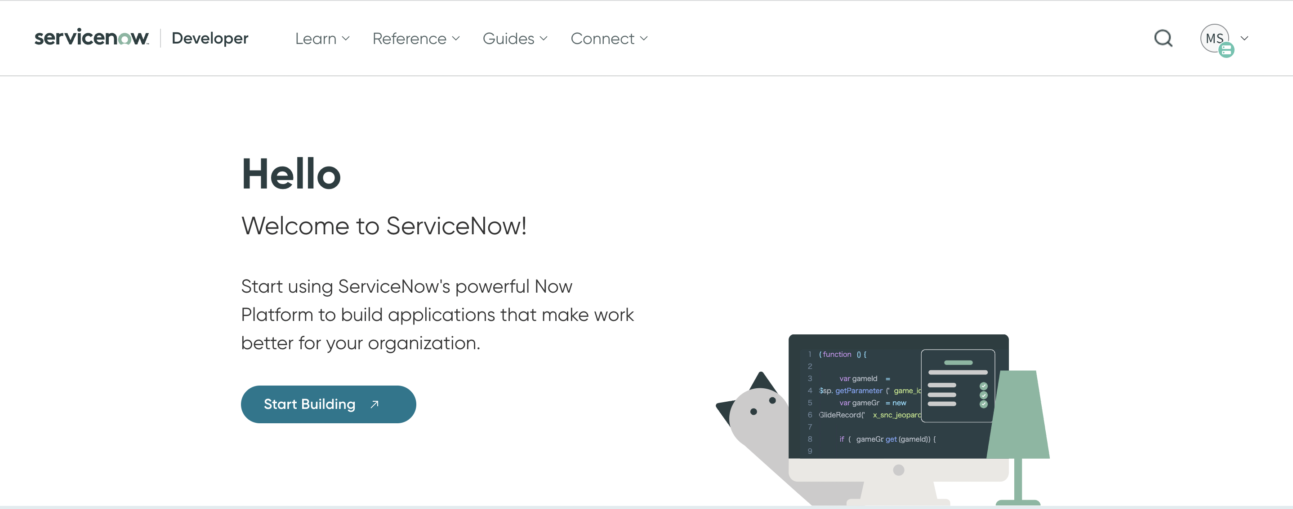Click arrow icon inside Start Building button
The image size is (1293, 509).
(x=375, y=404)
